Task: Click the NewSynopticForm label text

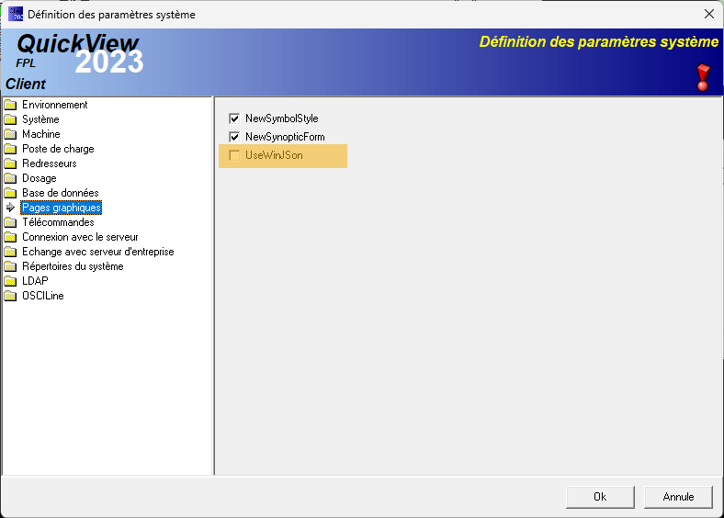Action: coord(285,137)
